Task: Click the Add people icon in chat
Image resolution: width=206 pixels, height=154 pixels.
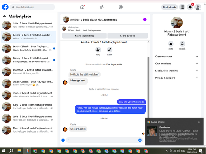Action: [x=98, y=50]
